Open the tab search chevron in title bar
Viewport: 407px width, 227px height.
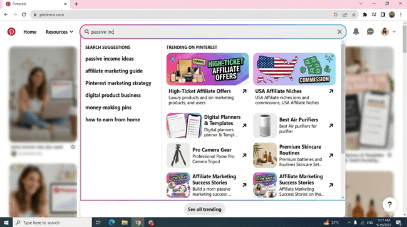(x=361, y=4)
